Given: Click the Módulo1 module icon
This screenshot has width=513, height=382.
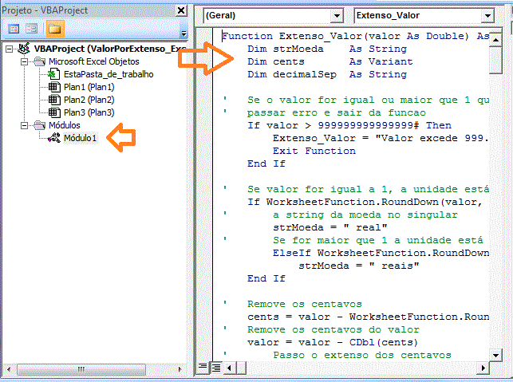Looking at the screenshot, I should (54, 138).
